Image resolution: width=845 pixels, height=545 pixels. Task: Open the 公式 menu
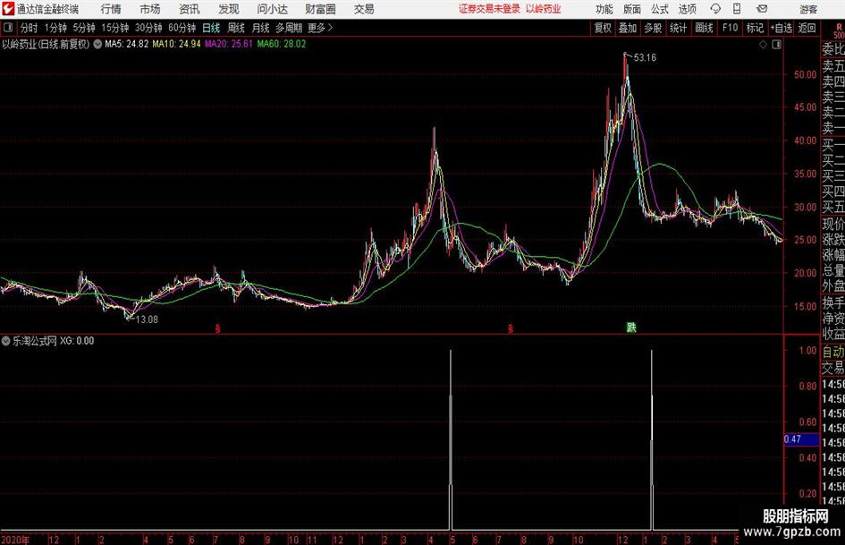(x=659, y=9)
